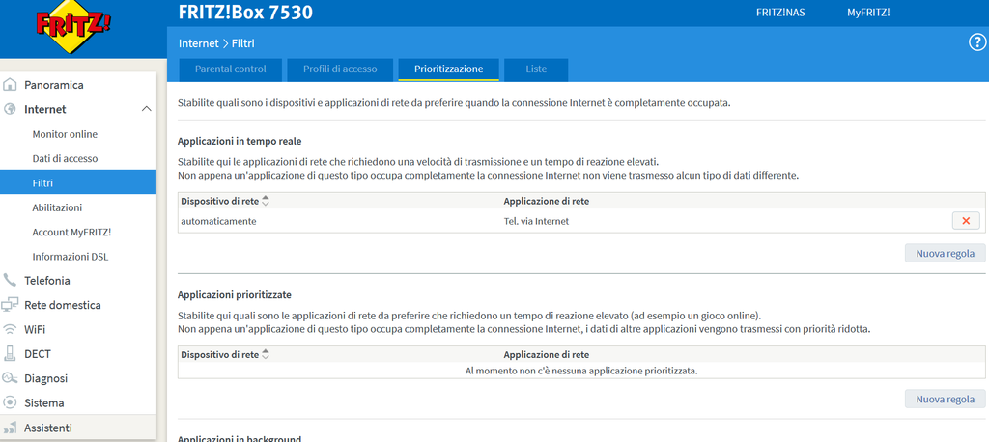
Task: Add Nuova regola for real-time applications
Action: (x=945, y=254)
